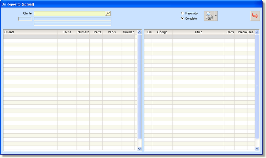Click the magnifier search icon in Cliente field
This screenshot has width=266, height=158.
(108, 14)
